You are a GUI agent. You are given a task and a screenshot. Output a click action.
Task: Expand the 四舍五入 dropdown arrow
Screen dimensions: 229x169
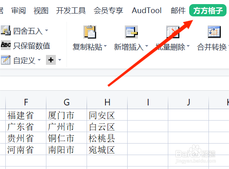pos(46,30)
